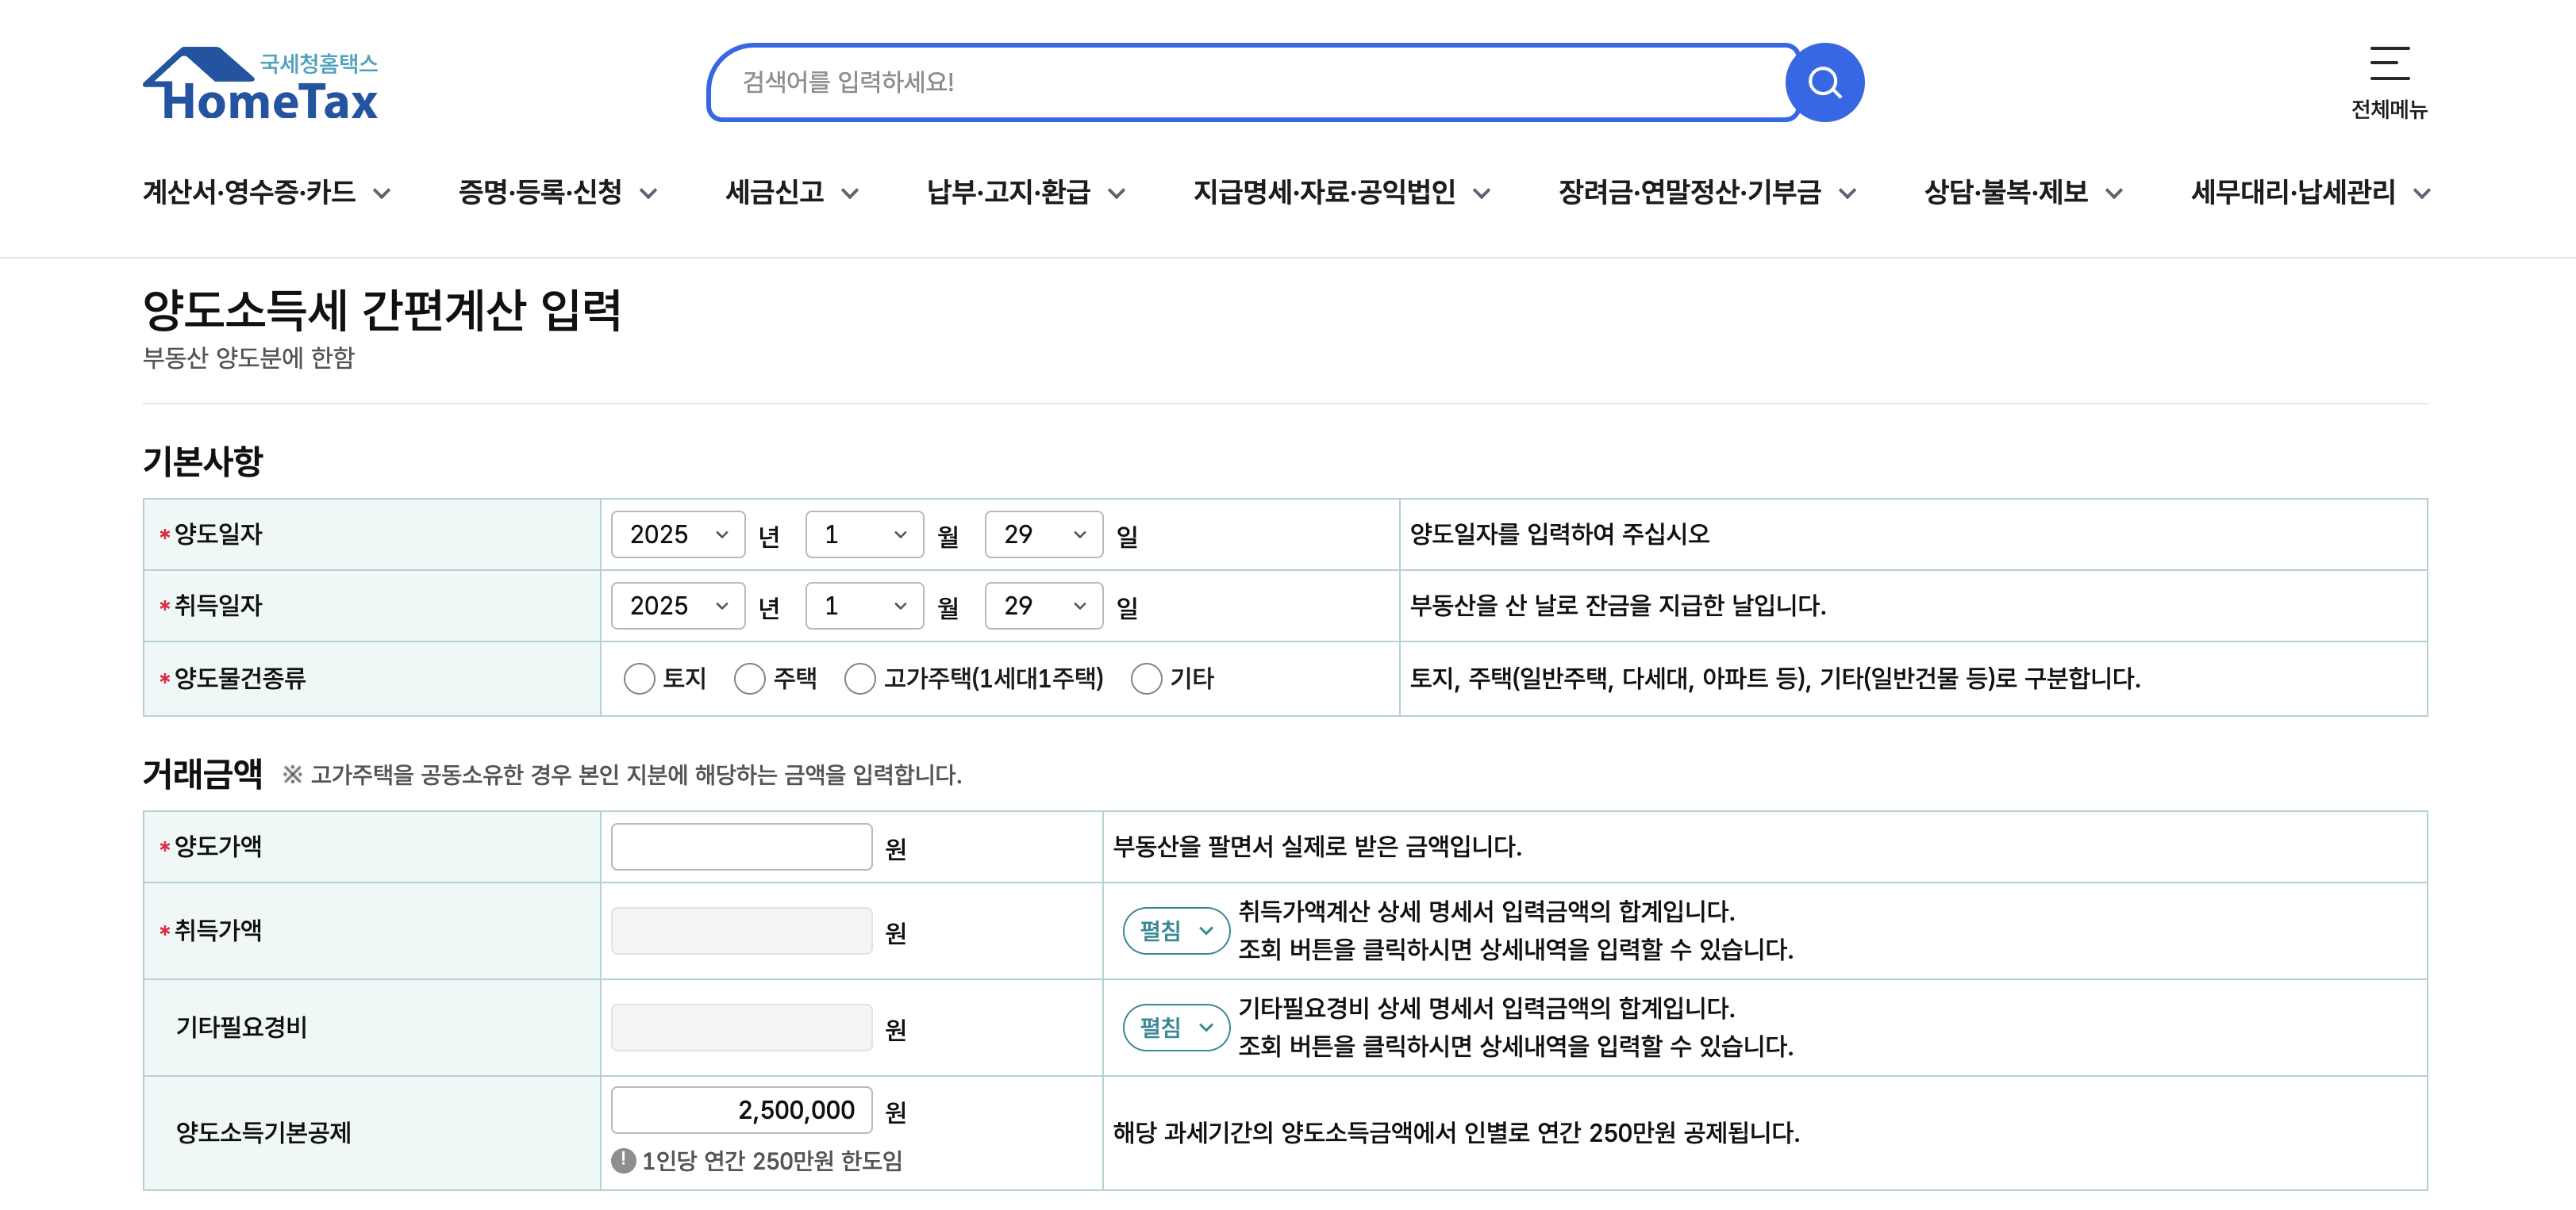
Task: Open the 취득일자 year dropdown
Action: point(677,606)
